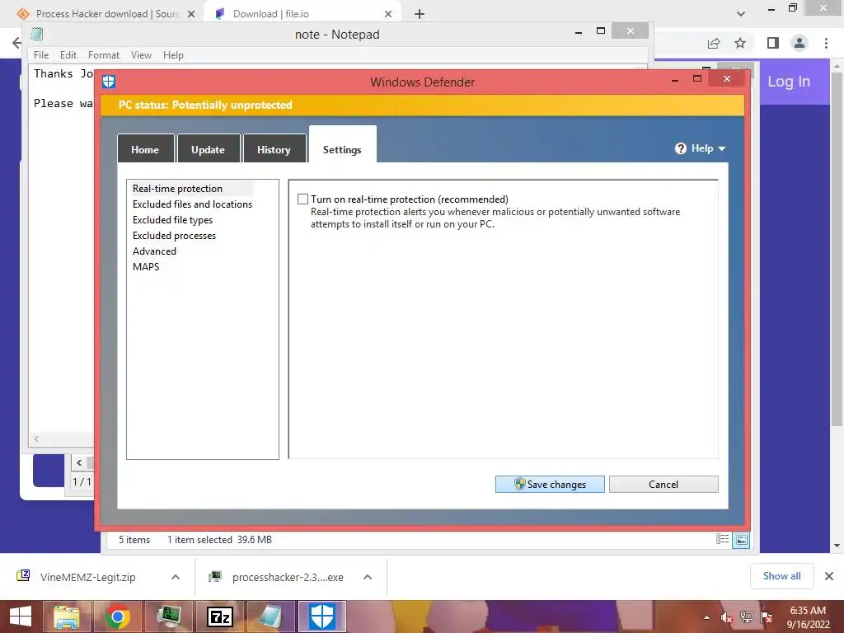Open the Help menu in Notepad
The image size is (844, 633).
[173, 55]
